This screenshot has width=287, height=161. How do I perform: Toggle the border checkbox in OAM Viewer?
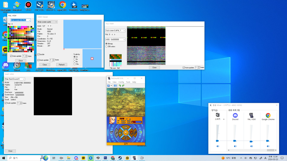pos(39,54)
